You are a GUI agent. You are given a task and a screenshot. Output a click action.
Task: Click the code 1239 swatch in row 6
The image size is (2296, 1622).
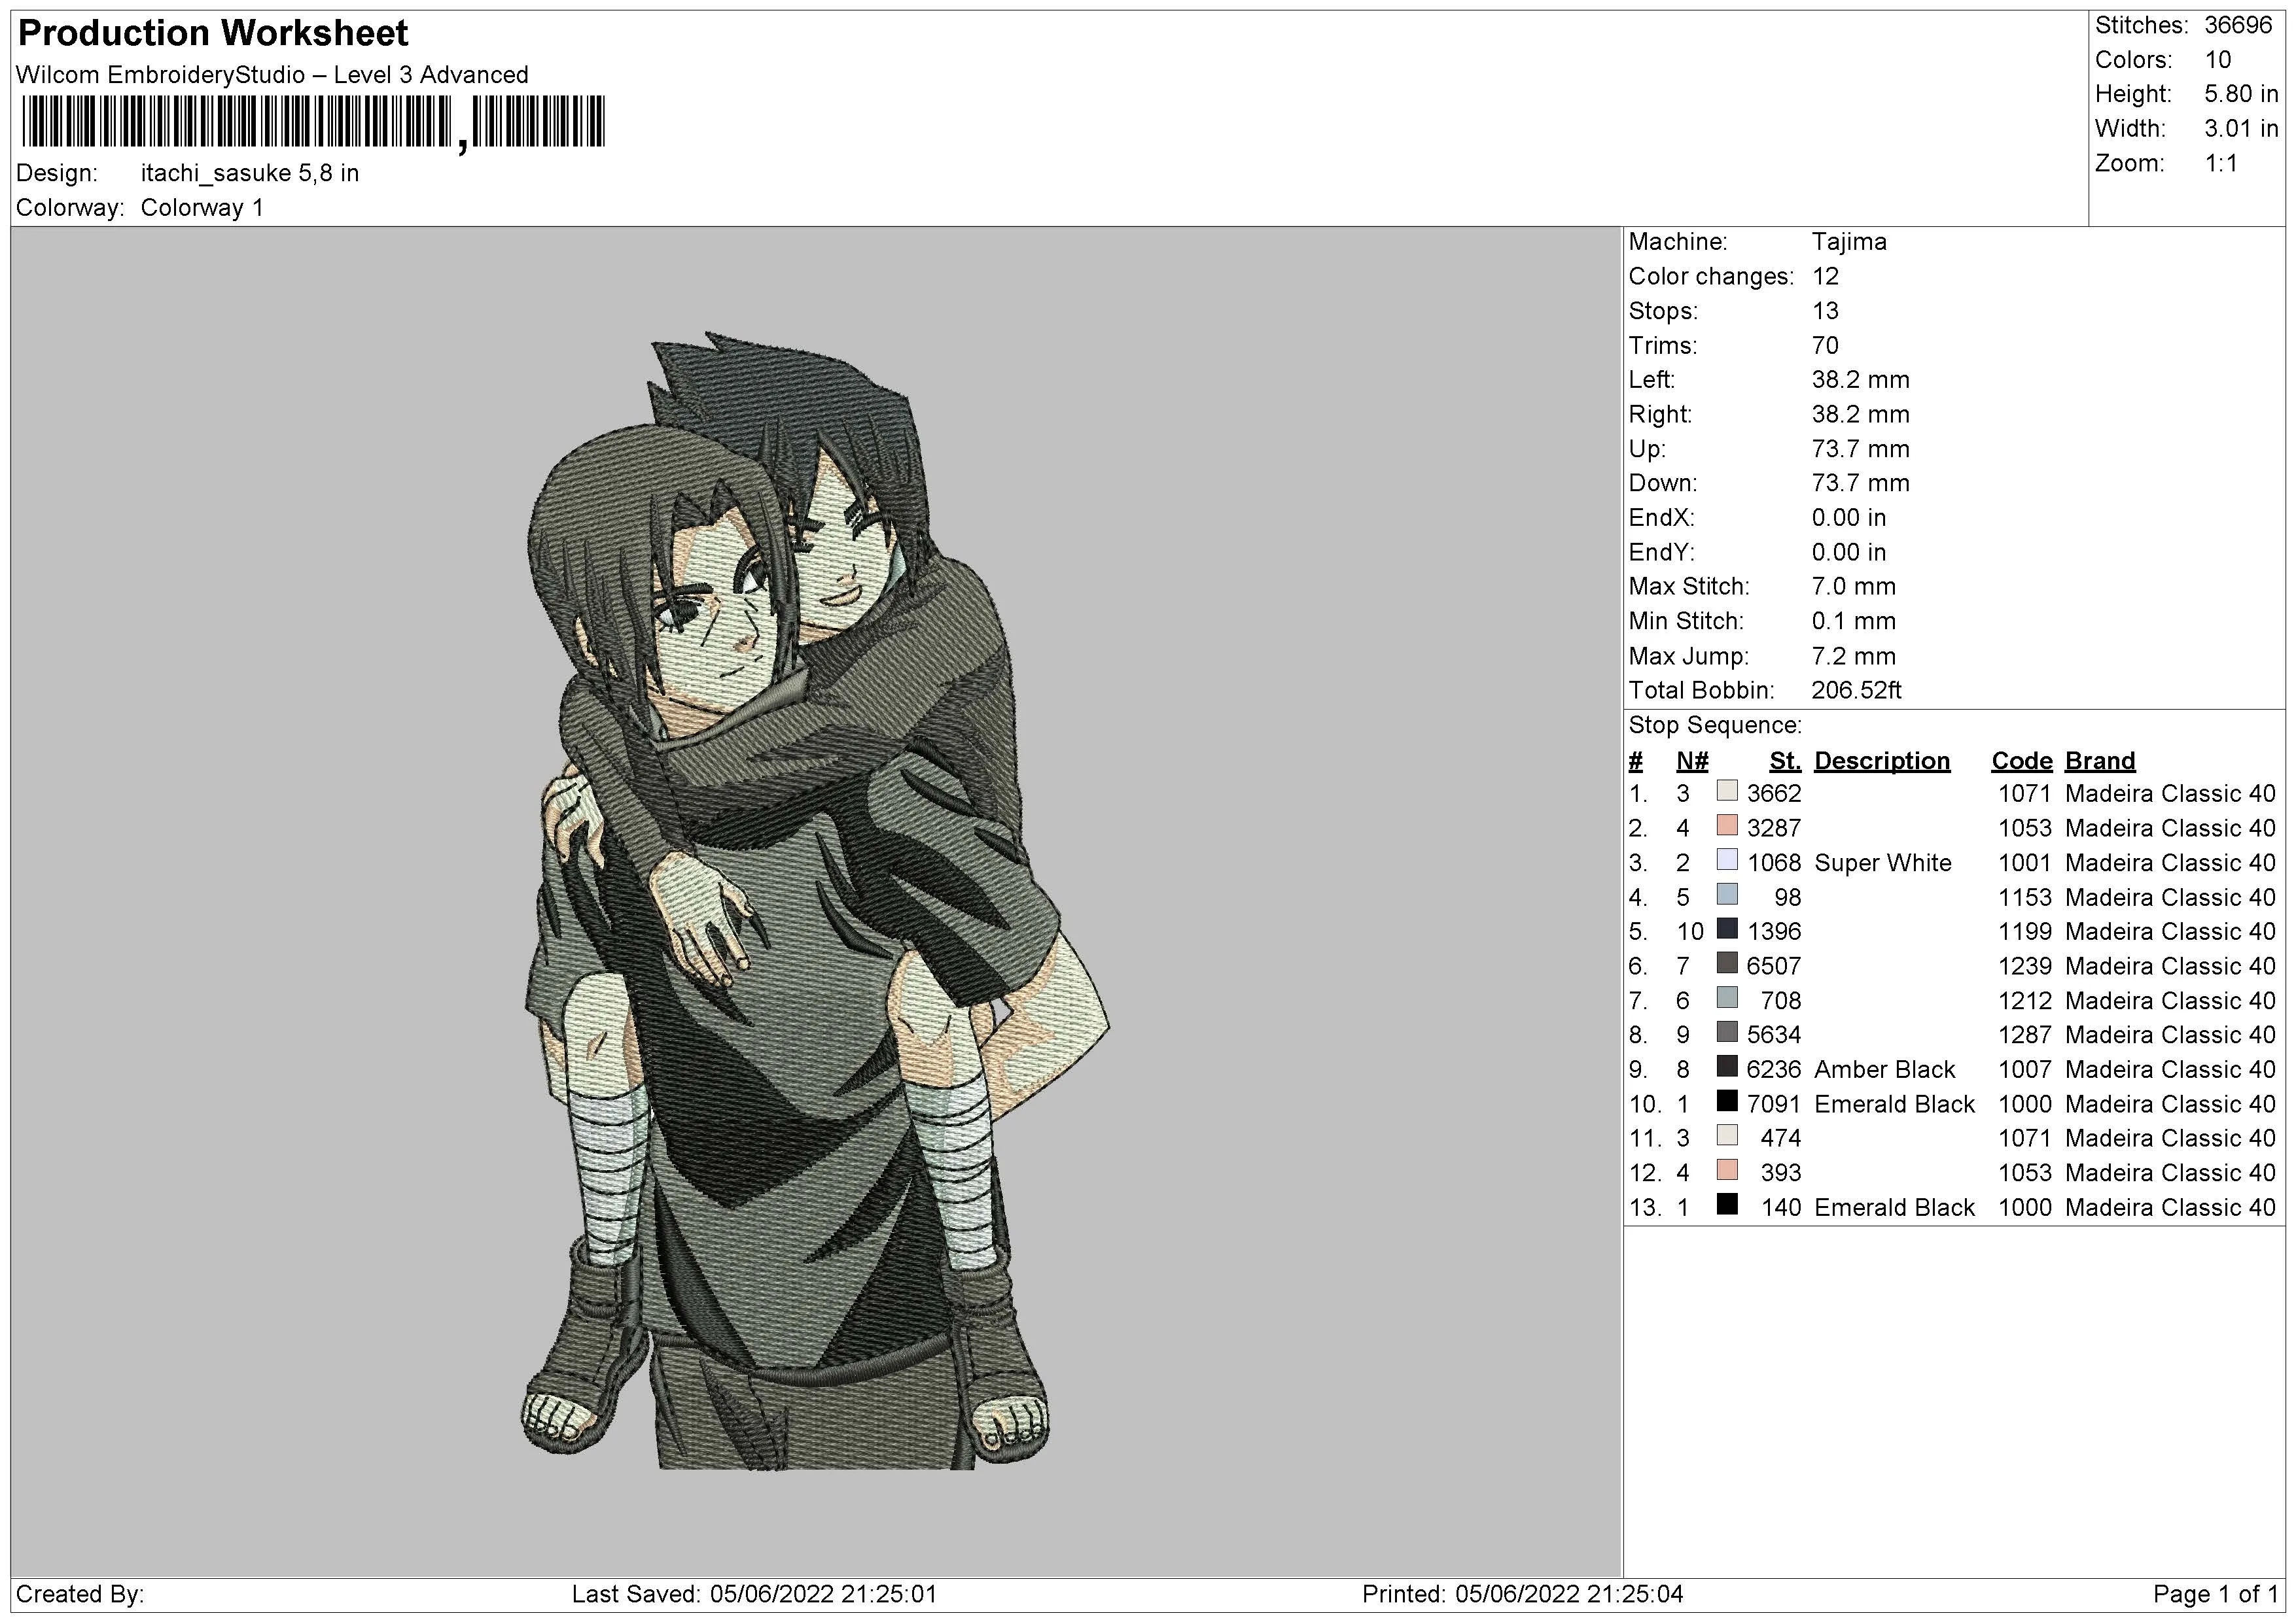[x=1727, y=963]
